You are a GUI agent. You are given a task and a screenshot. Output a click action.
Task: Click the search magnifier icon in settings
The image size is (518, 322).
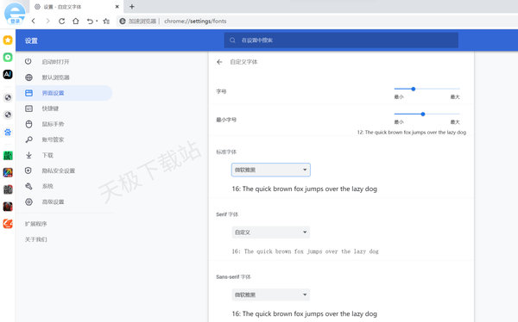[x=232, y=40]
